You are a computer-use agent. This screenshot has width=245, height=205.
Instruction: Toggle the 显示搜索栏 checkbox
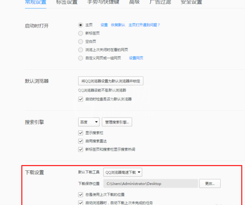(81, 133)
